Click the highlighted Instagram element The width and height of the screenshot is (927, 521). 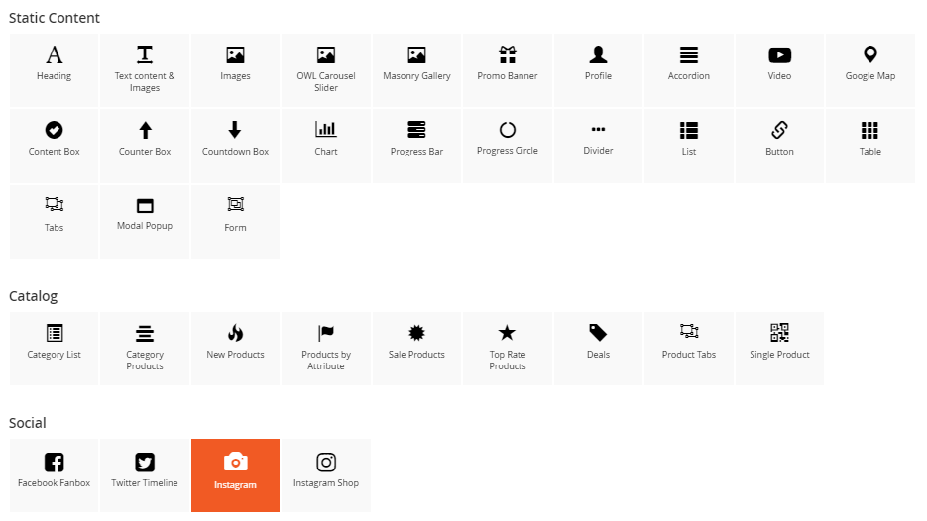[235, 475]
